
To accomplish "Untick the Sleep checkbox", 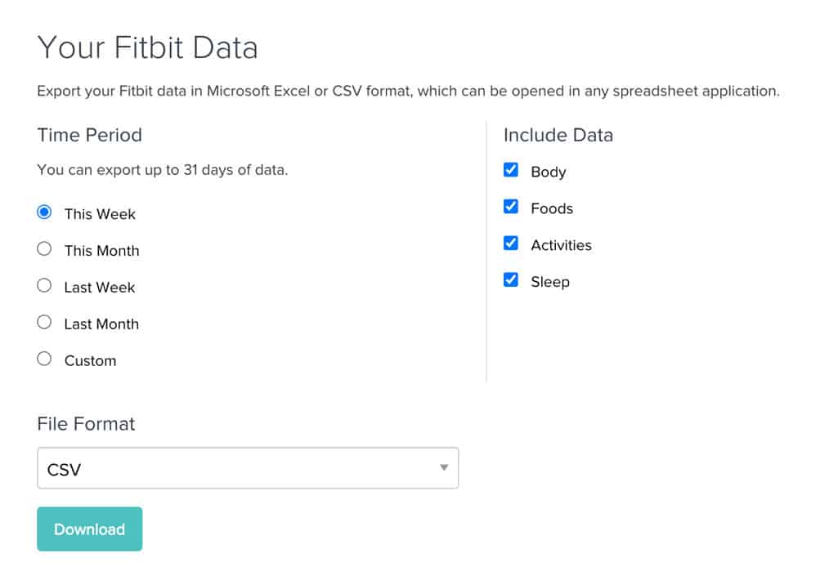I will coord(511,280).
